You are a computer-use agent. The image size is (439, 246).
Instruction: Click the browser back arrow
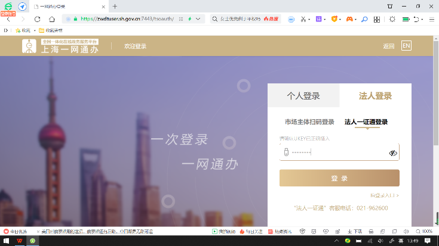(8, 19)
